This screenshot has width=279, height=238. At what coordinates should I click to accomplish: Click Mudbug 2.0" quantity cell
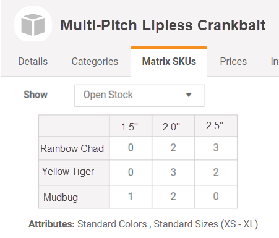(x=173, y=197)
